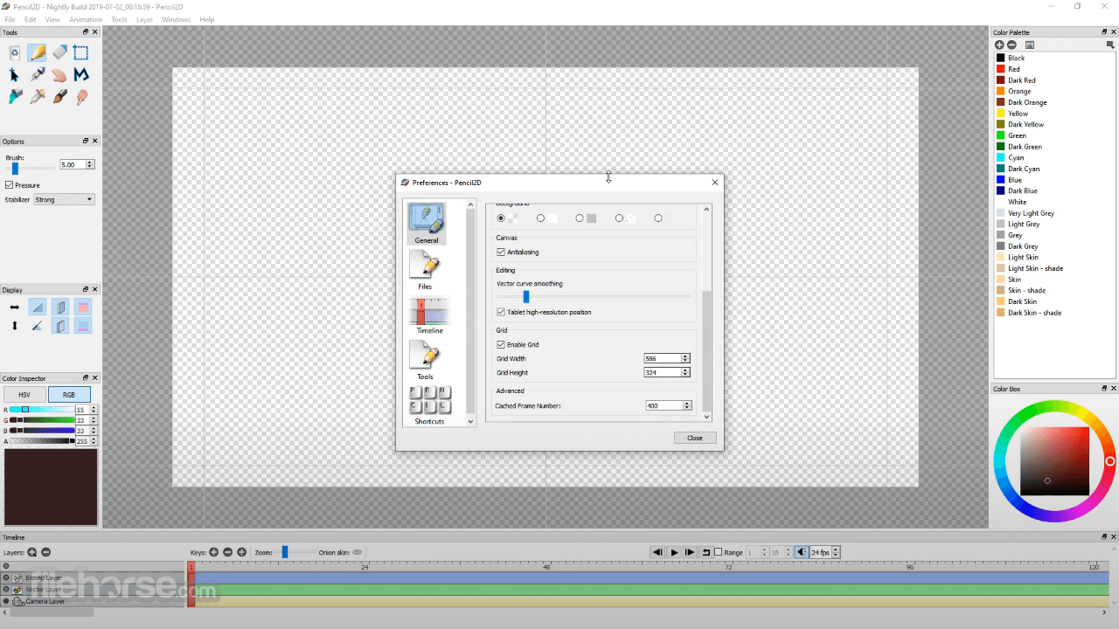Screen dimensions: 1119x629
Task: Select the Brush tool
Action: pos(59,97)
